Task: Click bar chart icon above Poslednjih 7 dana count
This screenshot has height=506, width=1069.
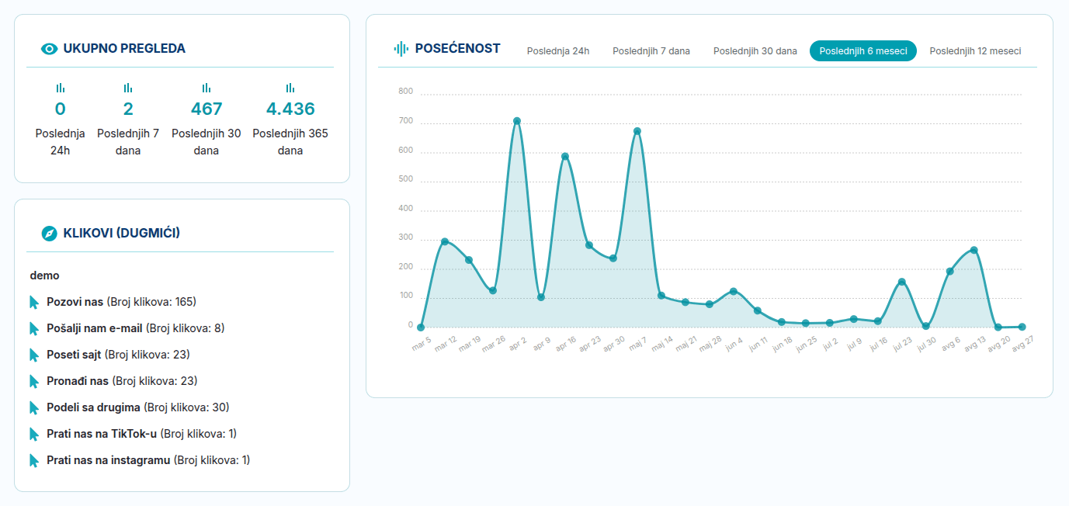Action: point(128,88)
